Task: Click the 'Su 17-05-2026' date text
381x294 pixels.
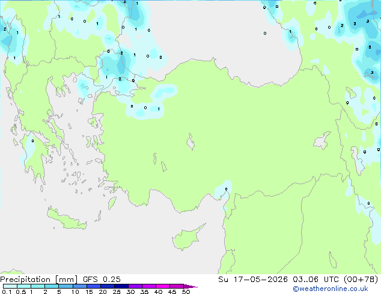Action: (253, 280)
